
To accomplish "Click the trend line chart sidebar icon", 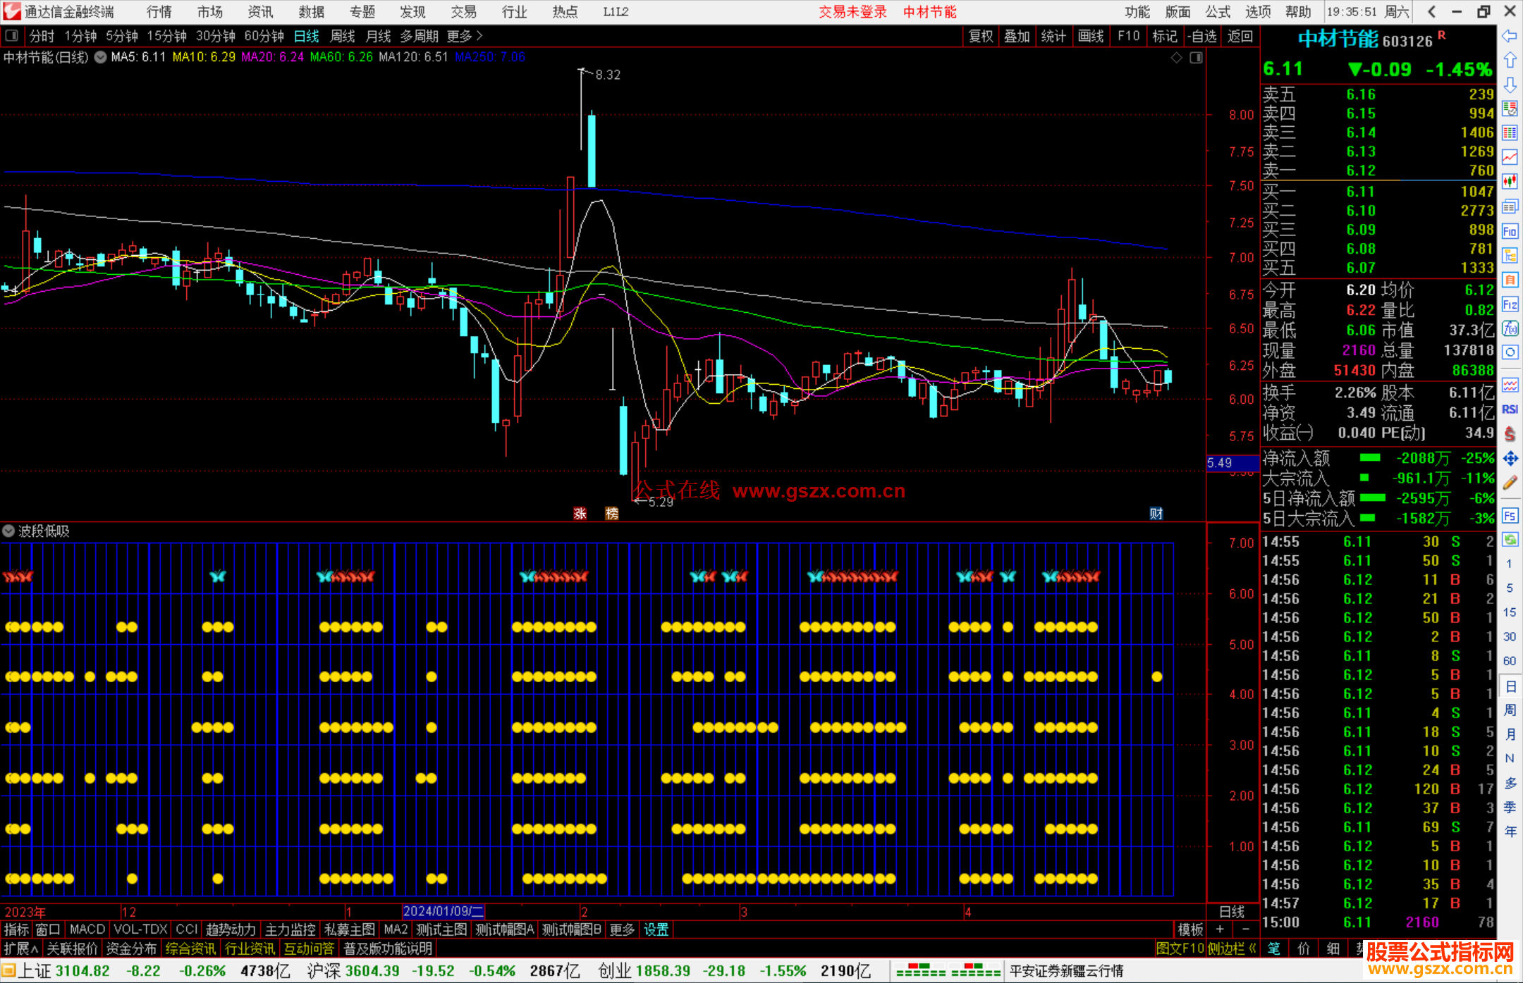I will 1510,157.
